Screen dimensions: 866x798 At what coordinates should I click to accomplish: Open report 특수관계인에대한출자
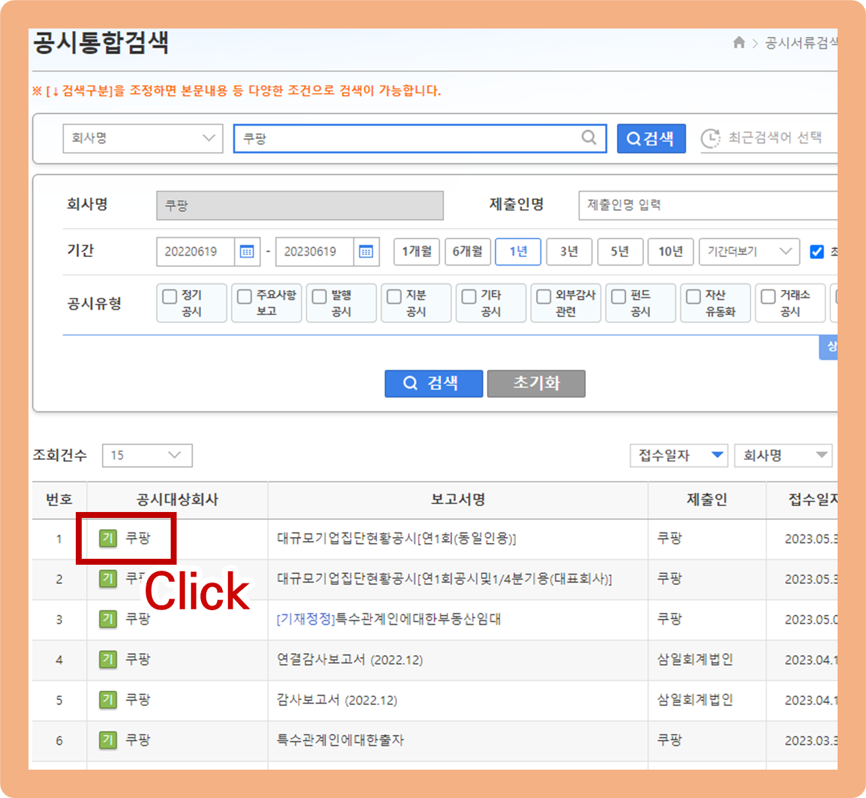(x=340, y=741)
